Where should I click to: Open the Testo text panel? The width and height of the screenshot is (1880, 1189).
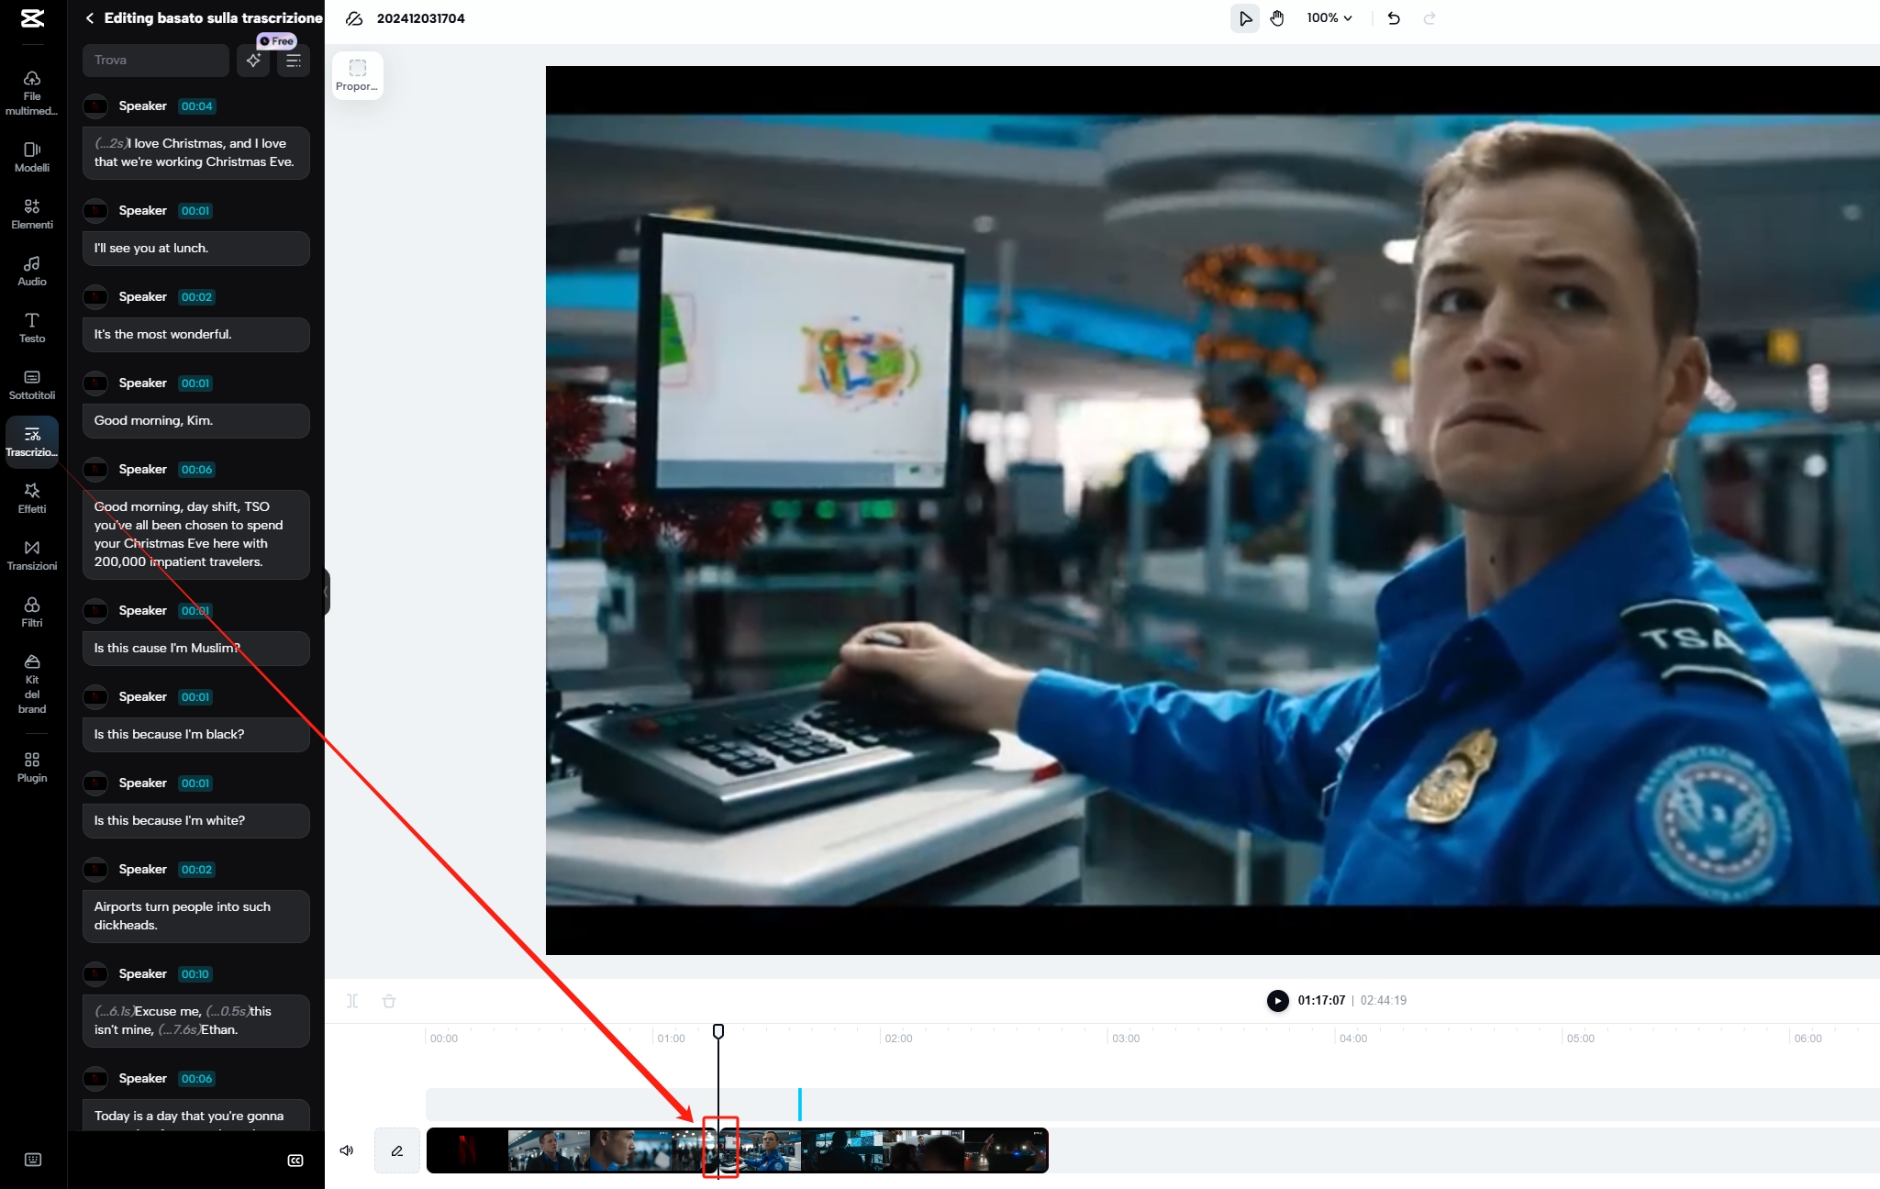pos(32,328)
